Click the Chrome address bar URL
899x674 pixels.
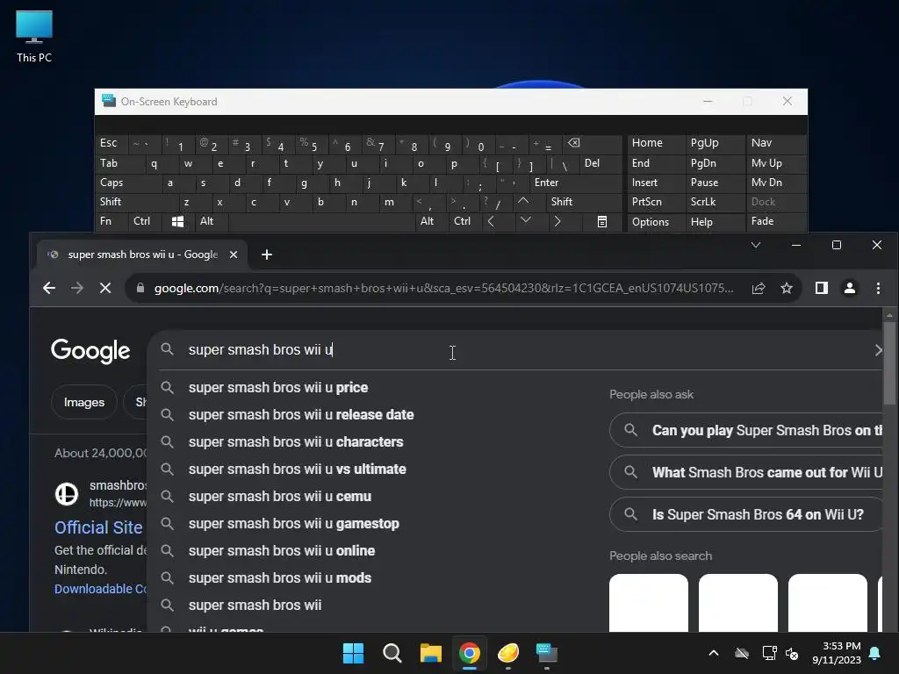coord(443,288)
